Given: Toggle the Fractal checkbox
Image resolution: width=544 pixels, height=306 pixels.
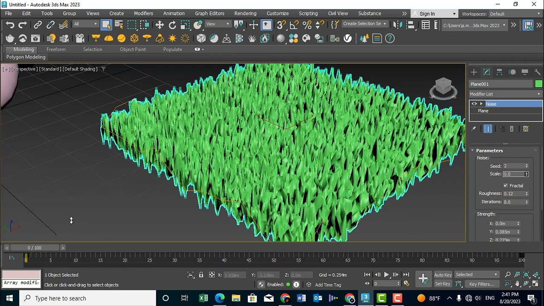Looking at the screenshot, I should tap(506, 186).
